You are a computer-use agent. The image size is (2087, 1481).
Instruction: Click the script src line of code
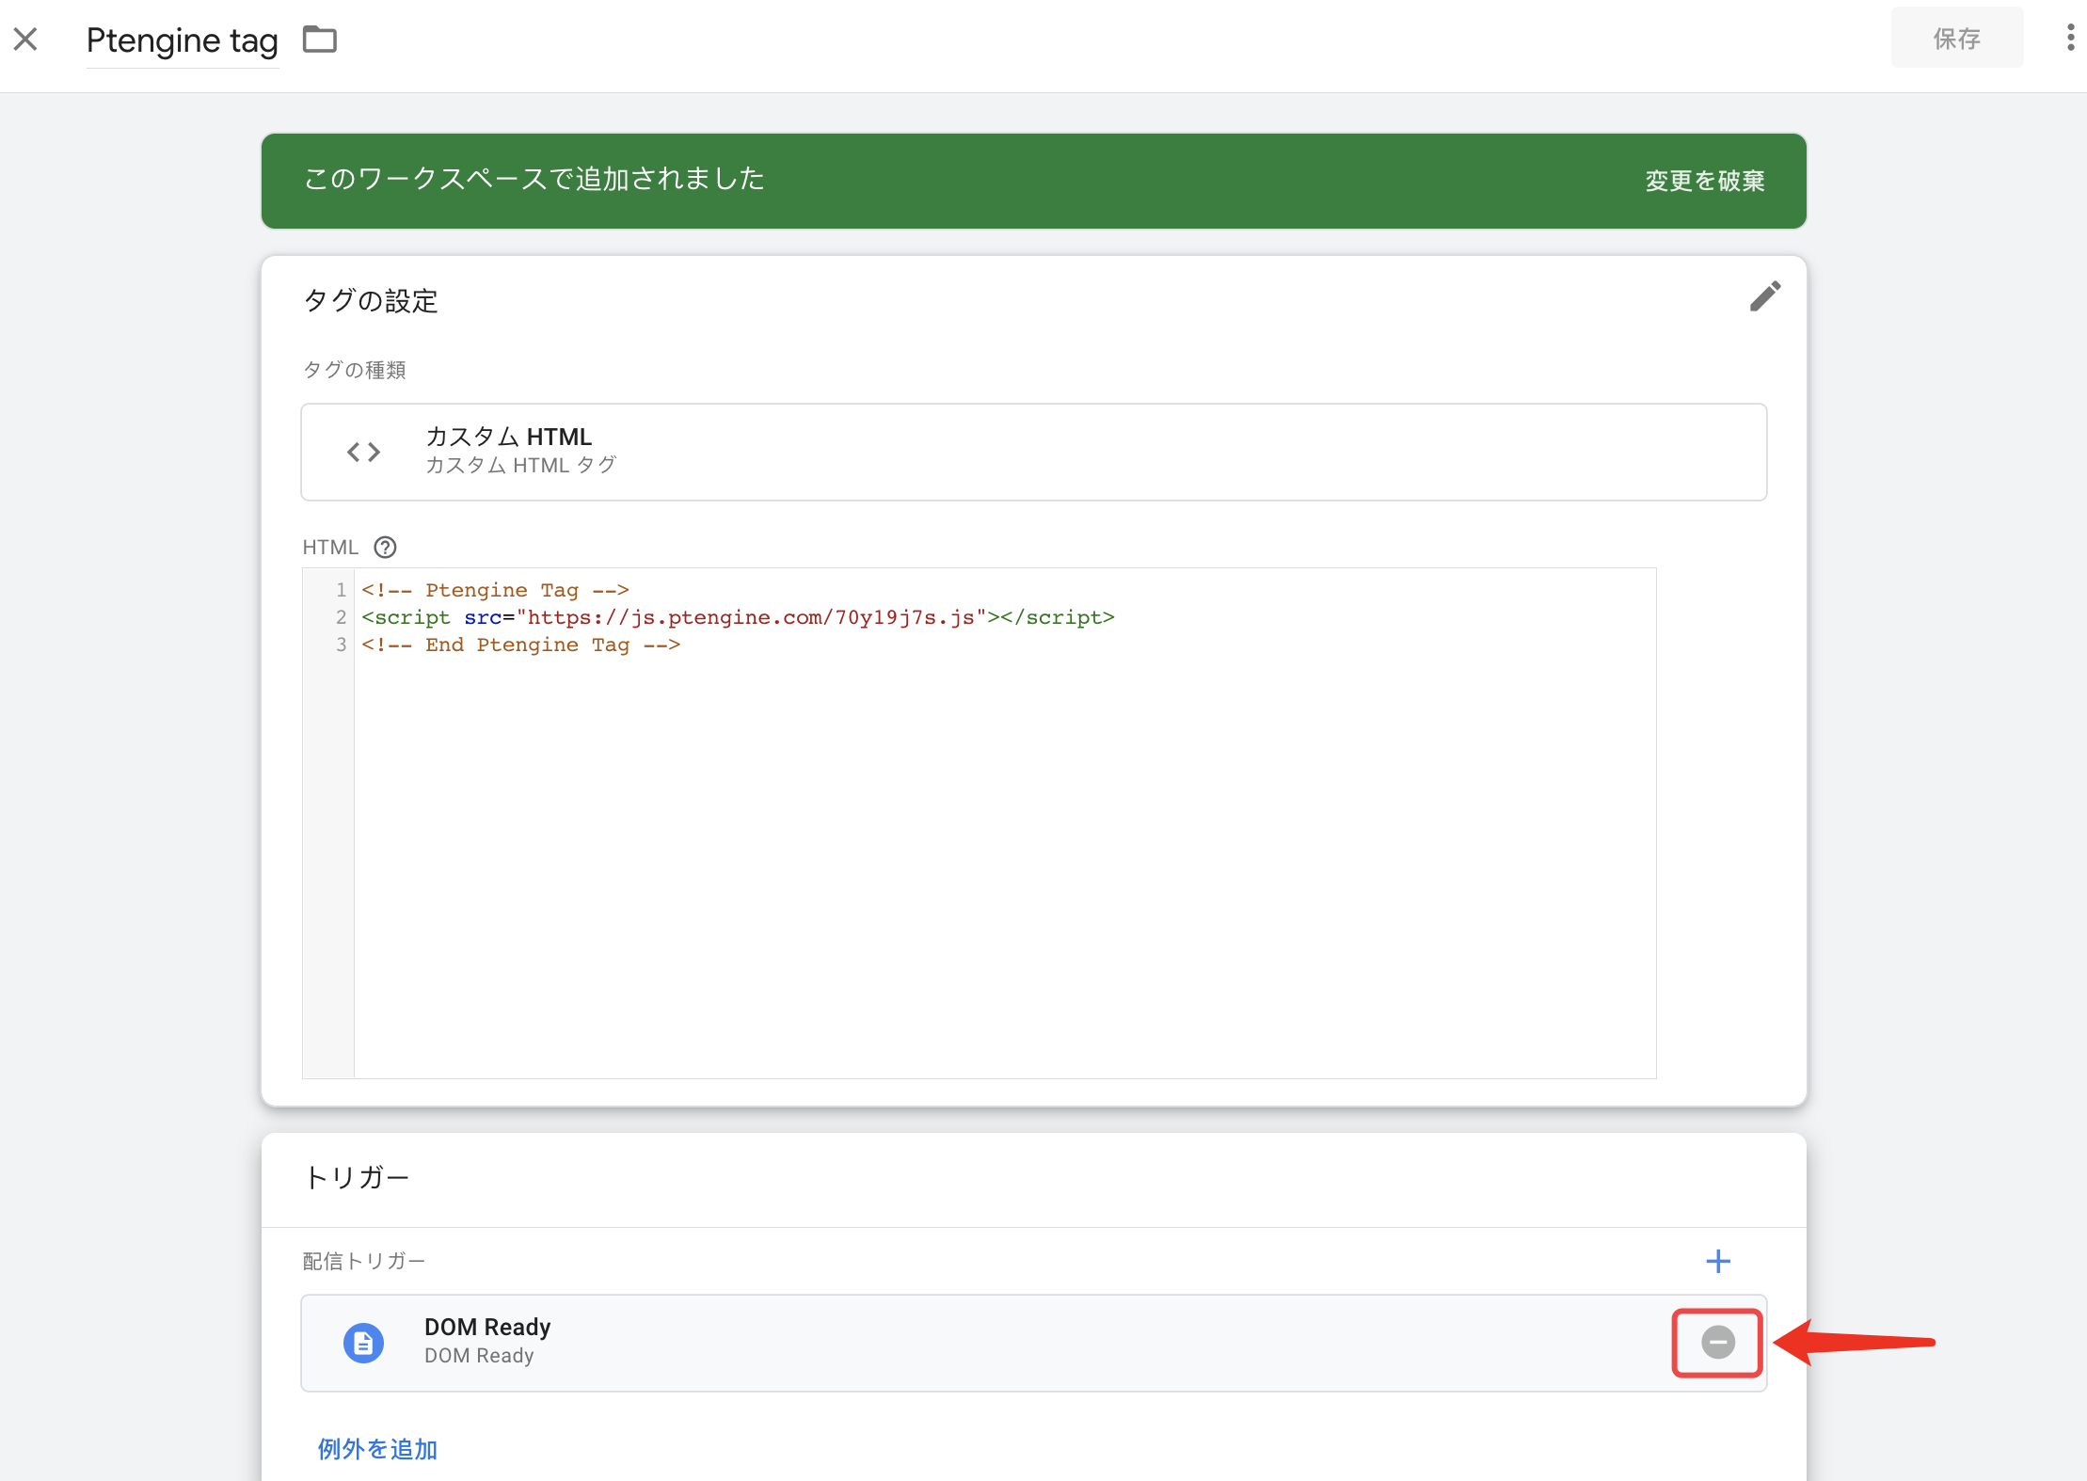tap(738, 617)
